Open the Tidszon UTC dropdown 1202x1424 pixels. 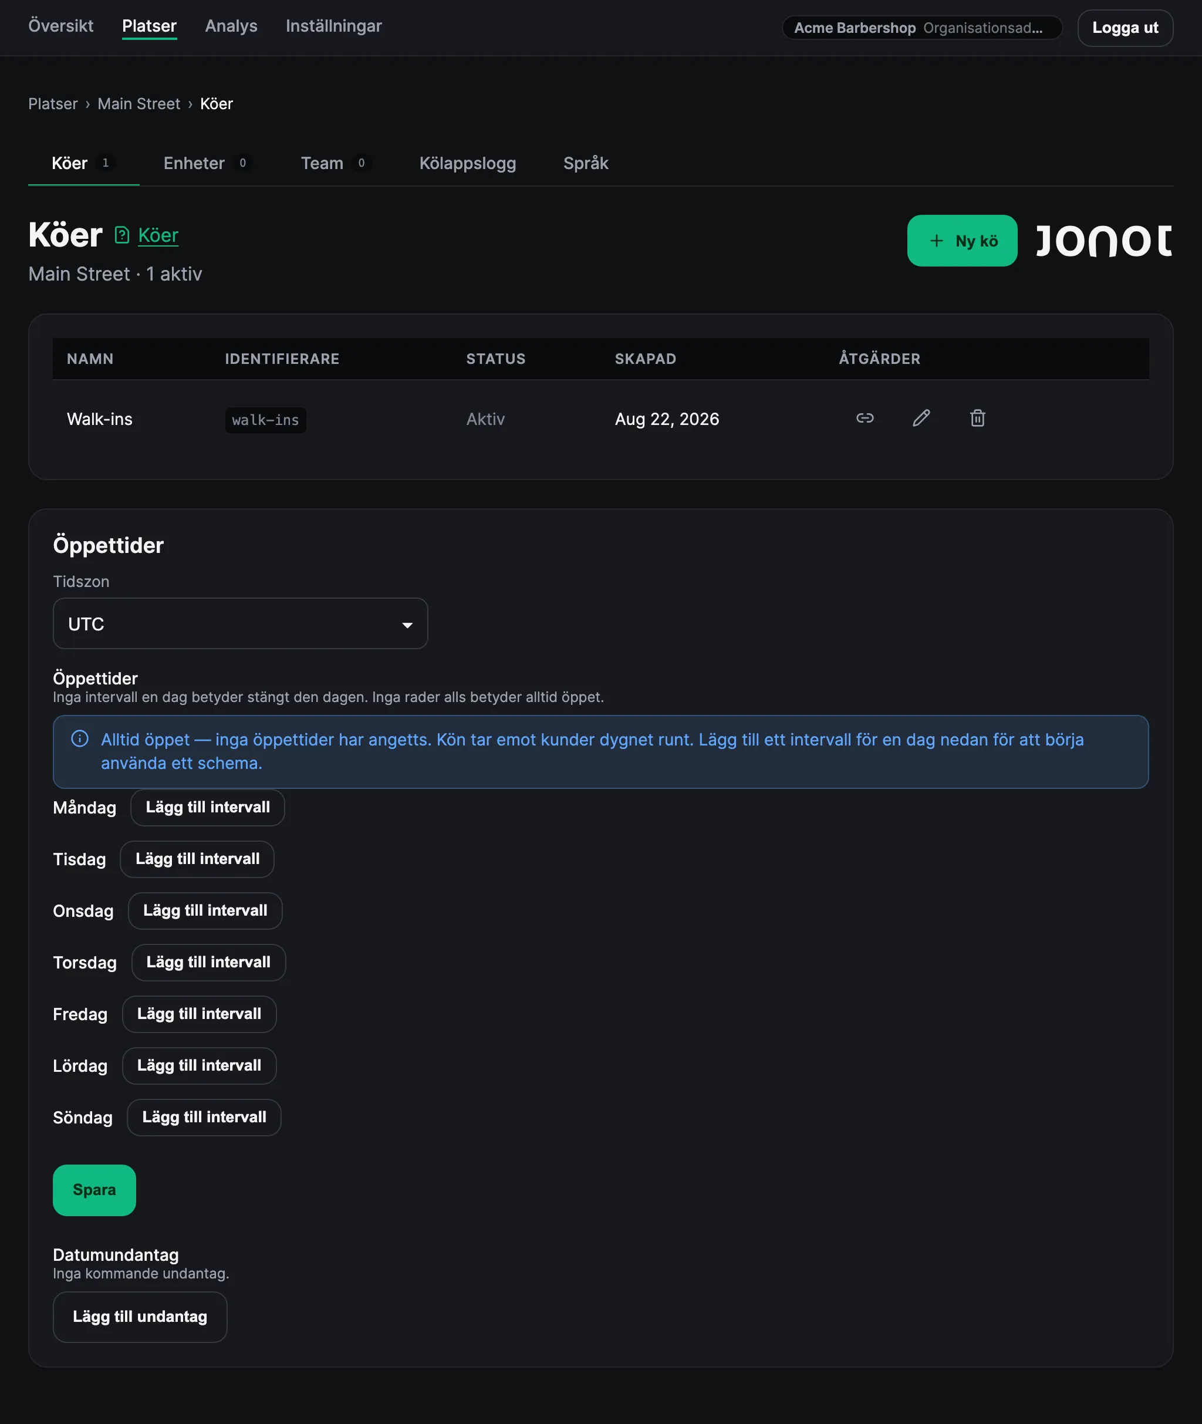[241, 624]
